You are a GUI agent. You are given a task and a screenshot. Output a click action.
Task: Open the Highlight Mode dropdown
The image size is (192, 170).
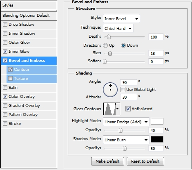(x=126, y=122)
